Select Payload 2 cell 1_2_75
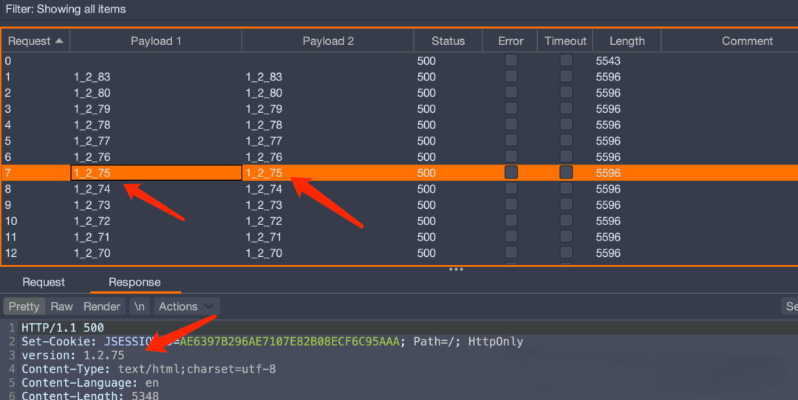 tap(264, 173)
